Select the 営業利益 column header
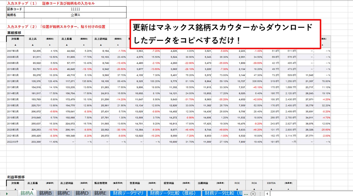 pyautogui.click(x=135, y=183)
